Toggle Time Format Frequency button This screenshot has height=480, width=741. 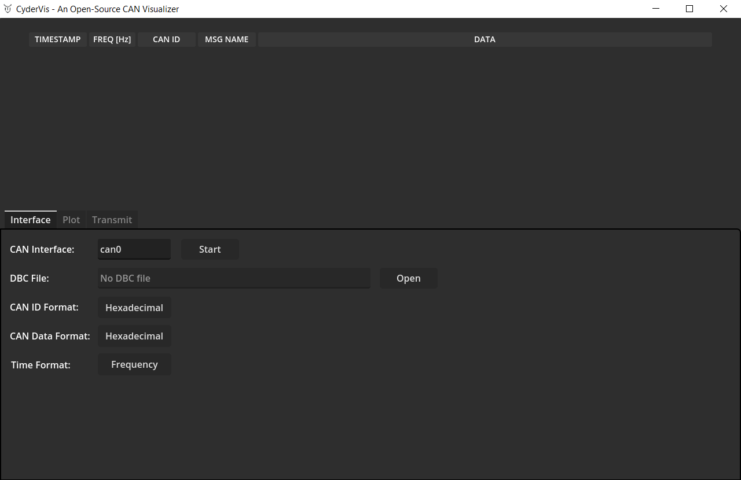coord(134,364)
